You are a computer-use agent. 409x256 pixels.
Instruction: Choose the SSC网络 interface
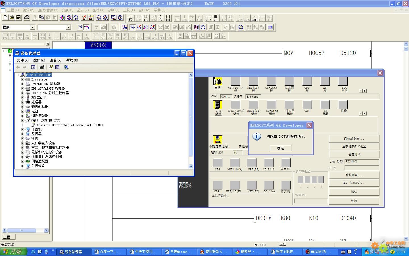(x=343, y=82)
